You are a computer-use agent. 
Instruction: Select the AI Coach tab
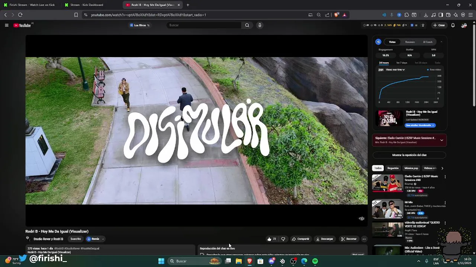tap(428, 42)
